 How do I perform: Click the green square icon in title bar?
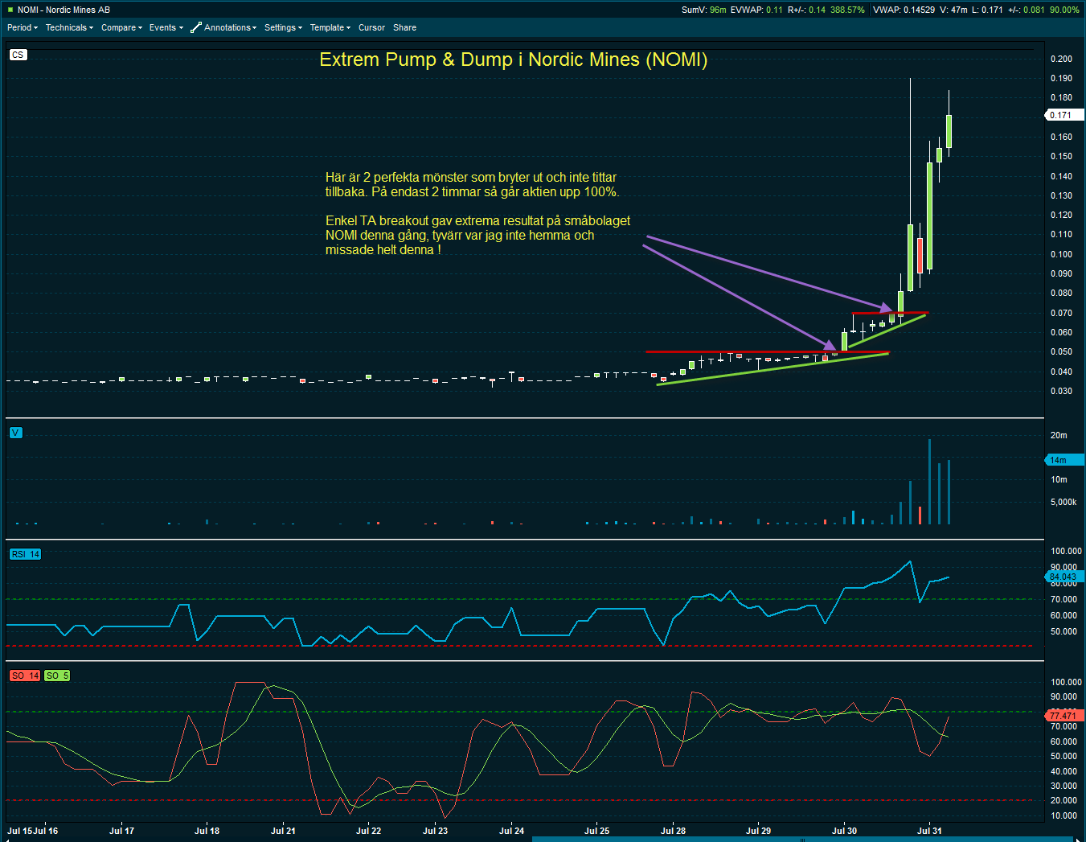pos(10,10)
